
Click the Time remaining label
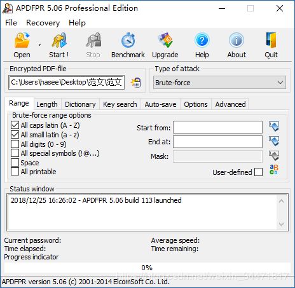pyautogui.click(x=175, y=249)
